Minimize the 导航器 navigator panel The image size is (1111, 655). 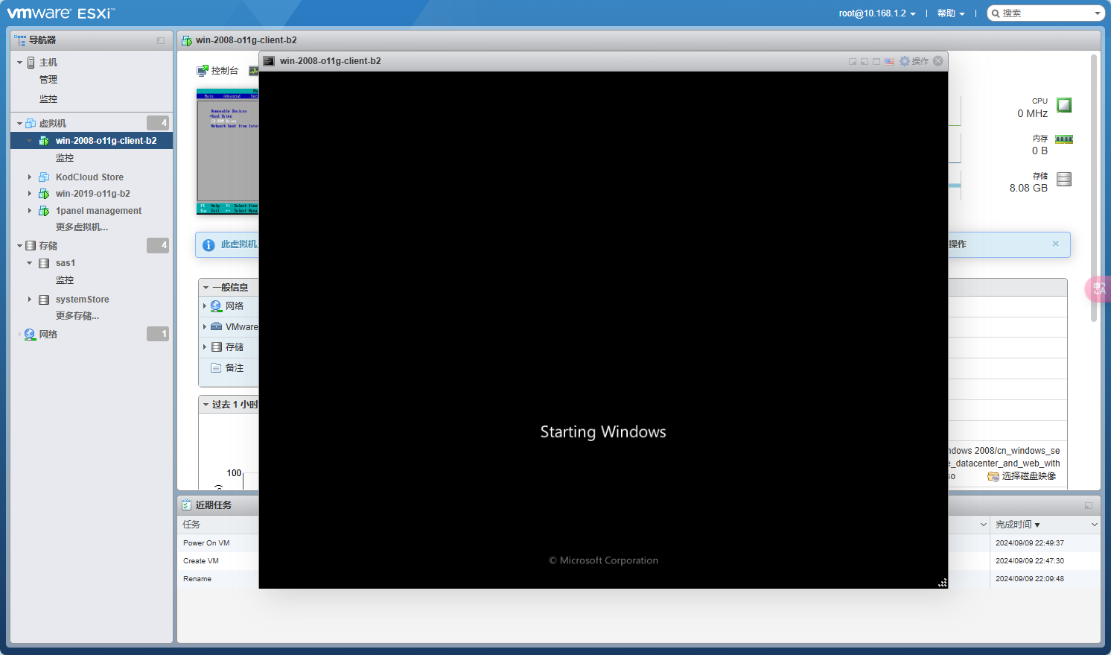coord(161,40)
